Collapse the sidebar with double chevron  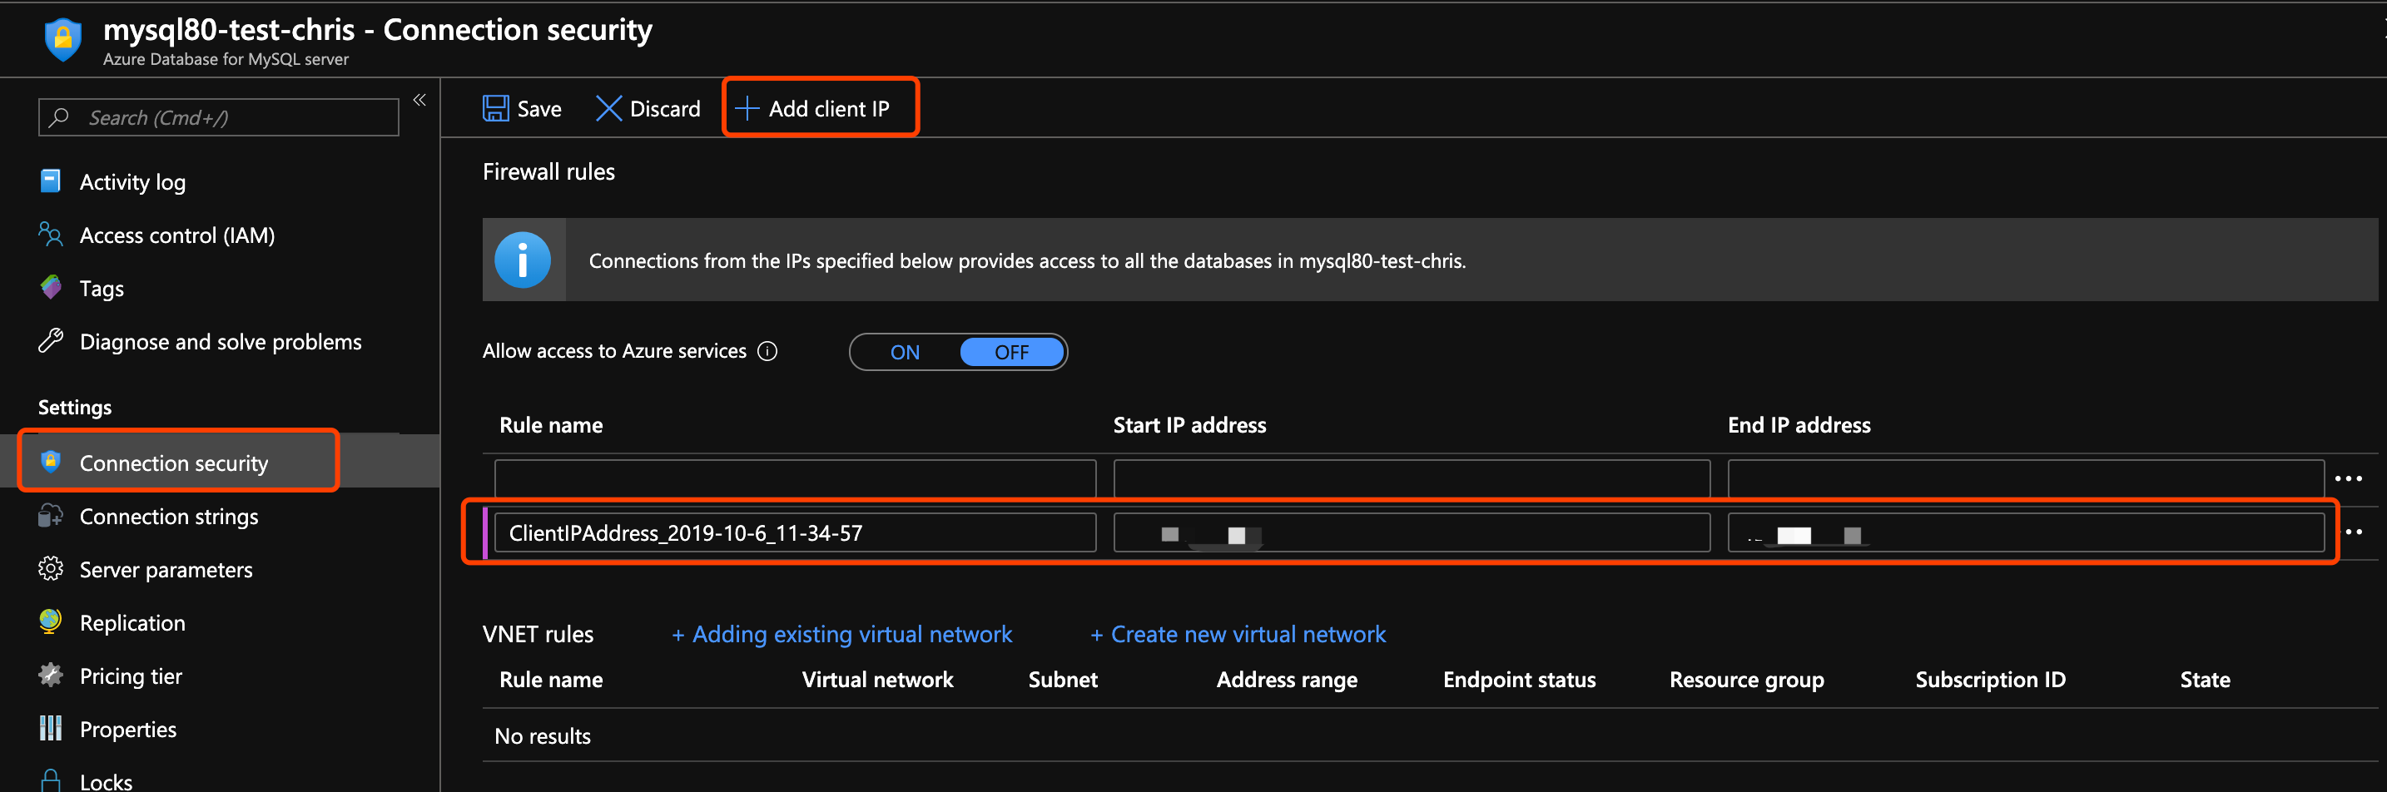pos(419,100)
